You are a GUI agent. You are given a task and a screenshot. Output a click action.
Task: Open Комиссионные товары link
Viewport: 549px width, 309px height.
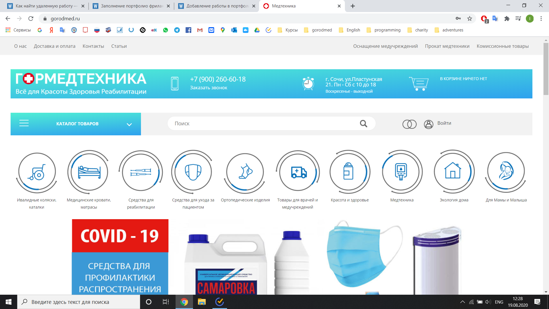[x=503, y=46]
